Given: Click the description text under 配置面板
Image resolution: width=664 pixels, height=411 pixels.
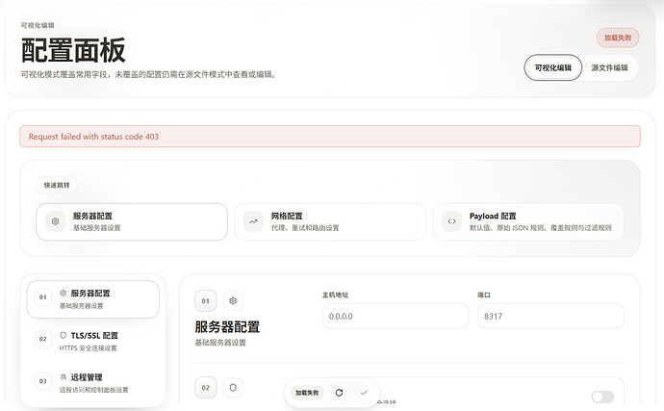Looking at the screenshot, I should [148, 74].
